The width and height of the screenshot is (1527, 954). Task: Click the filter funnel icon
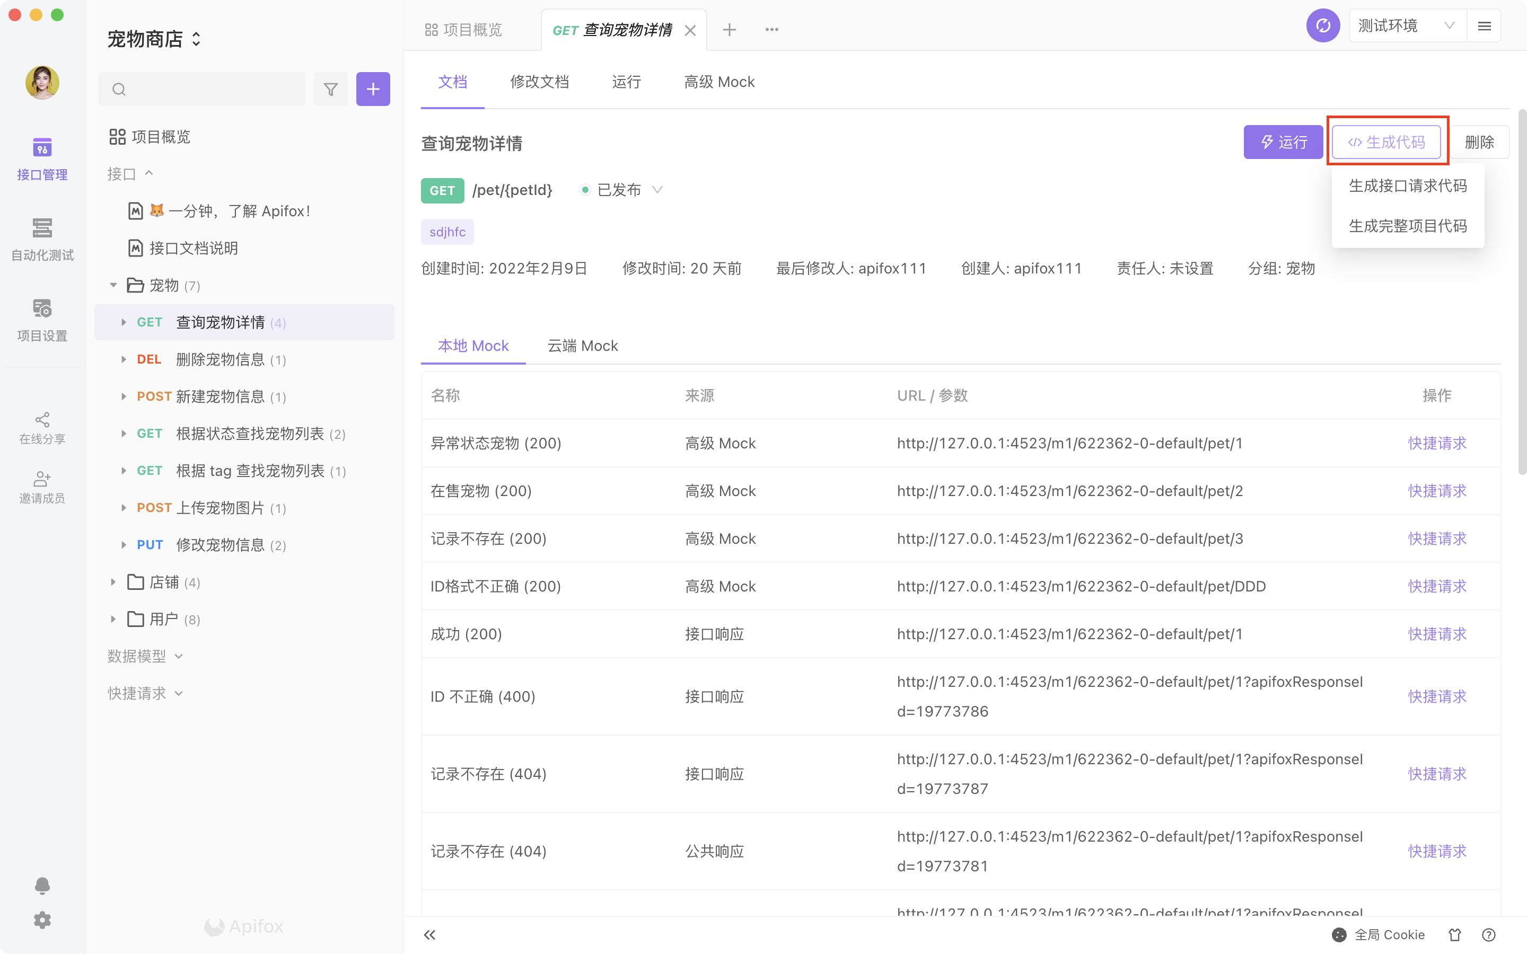click(331, 89)
